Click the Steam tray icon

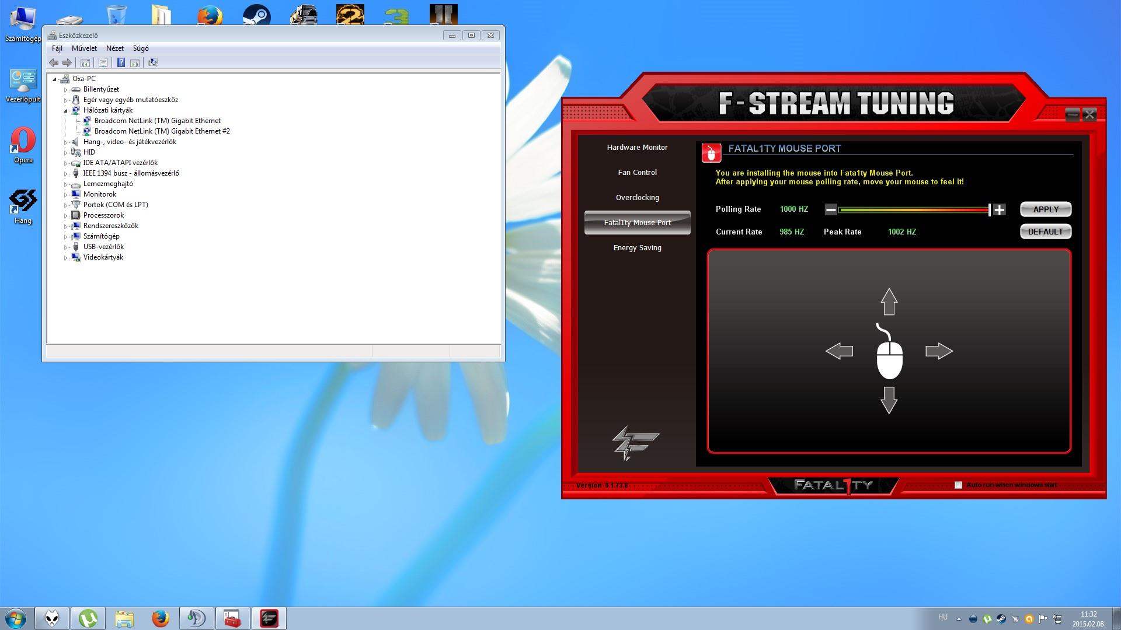[x=1001, y=619]
